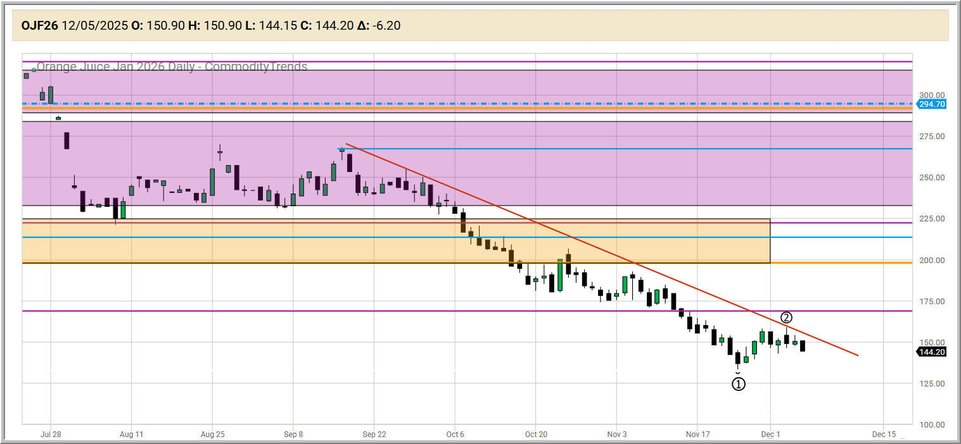Click the OJF26 symbol in the header

[x=39, y=25]
